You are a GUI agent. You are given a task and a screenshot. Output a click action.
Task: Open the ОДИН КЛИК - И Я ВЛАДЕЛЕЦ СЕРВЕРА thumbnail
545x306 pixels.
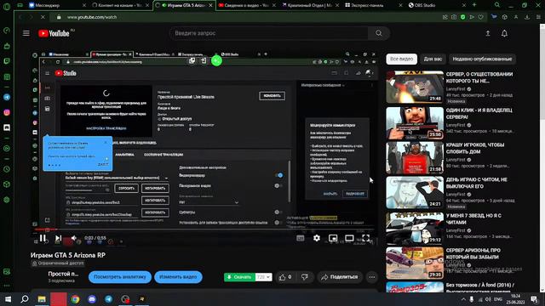pos(415,122)
